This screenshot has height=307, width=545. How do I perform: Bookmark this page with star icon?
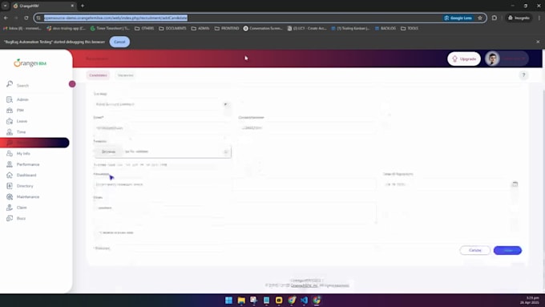pos(480,18)
